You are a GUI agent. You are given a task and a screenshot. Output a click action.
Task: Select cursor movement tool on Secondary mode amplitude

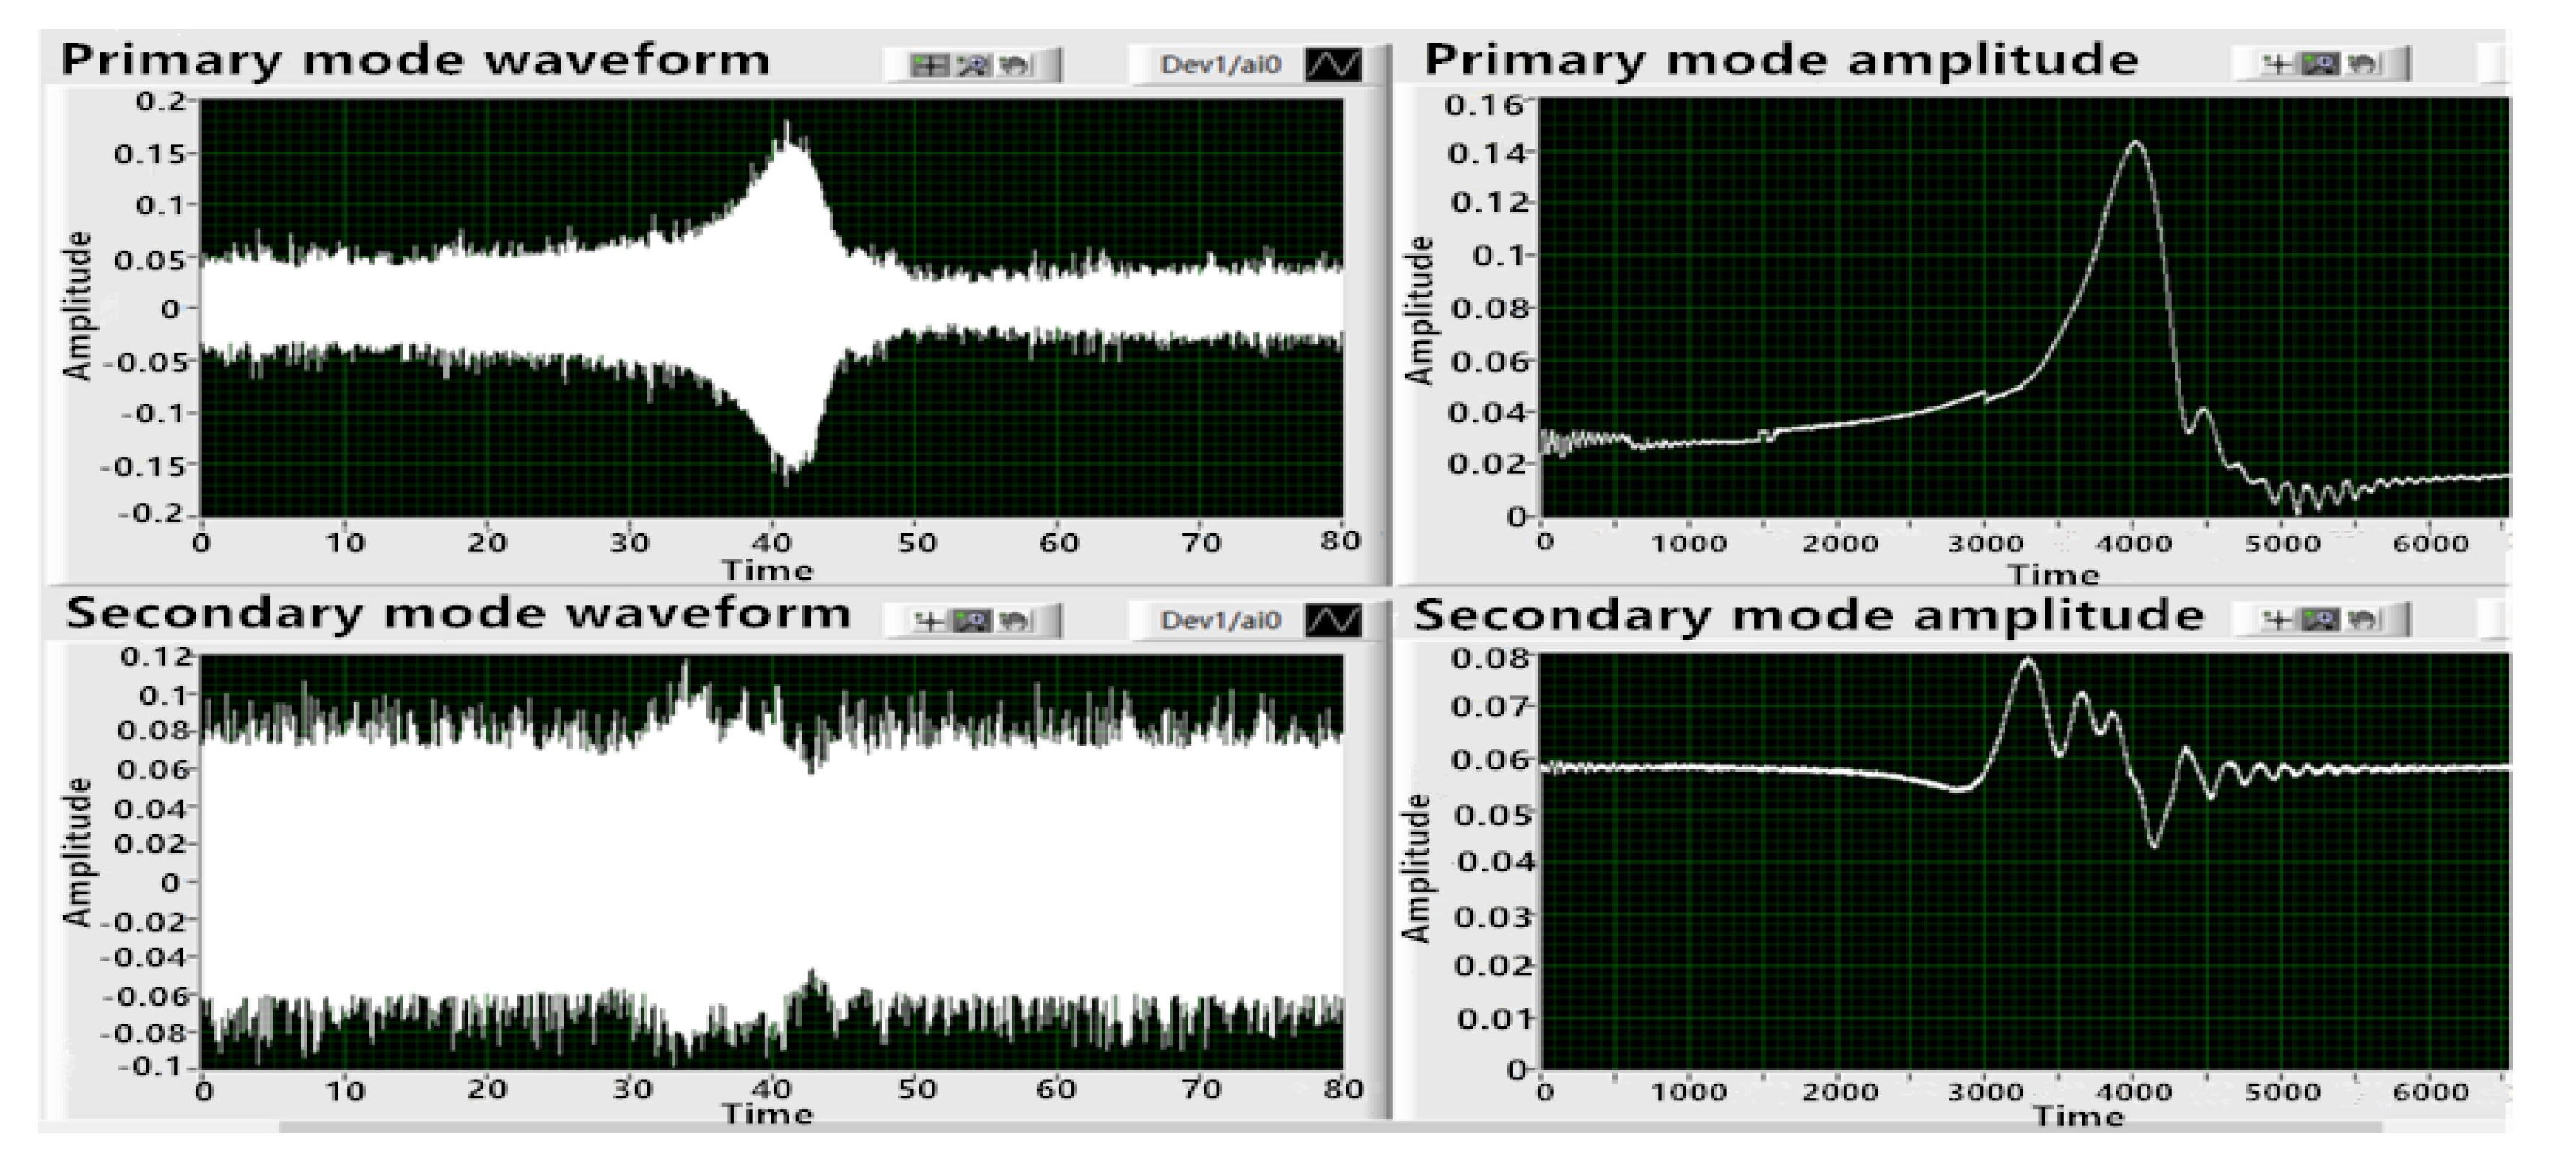click(x=2278, y=621)
